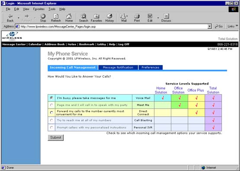Switch to Incoming Call Management tab
The image size is (240, 171).
73,68
